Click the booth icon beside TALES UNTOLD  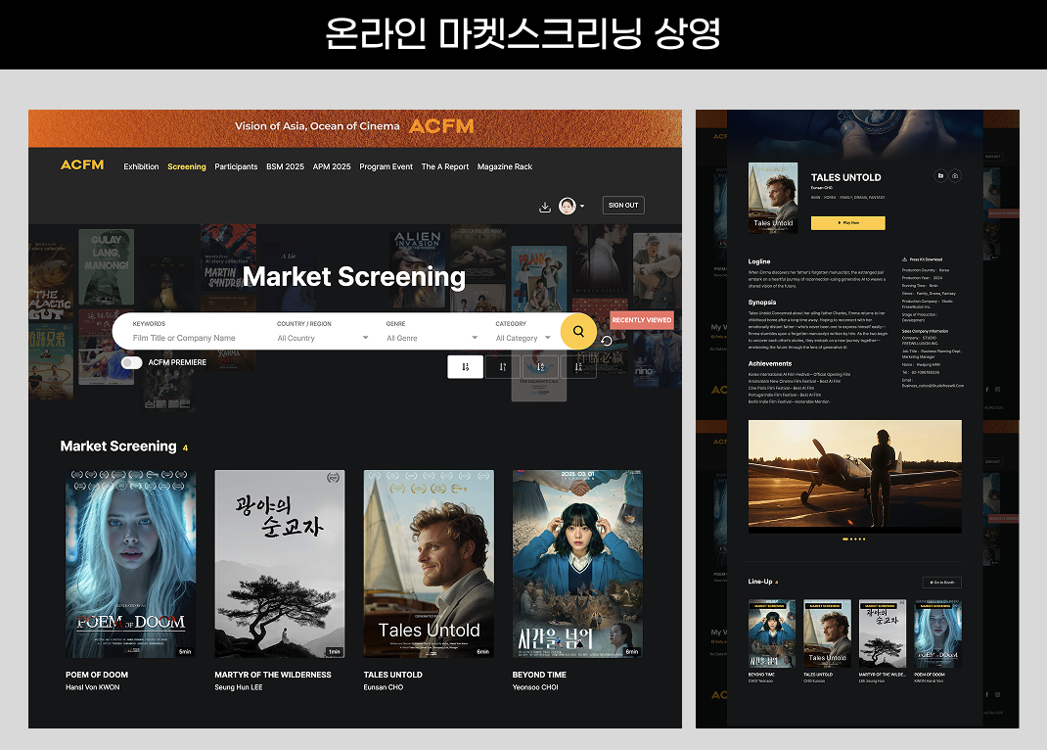956,175
